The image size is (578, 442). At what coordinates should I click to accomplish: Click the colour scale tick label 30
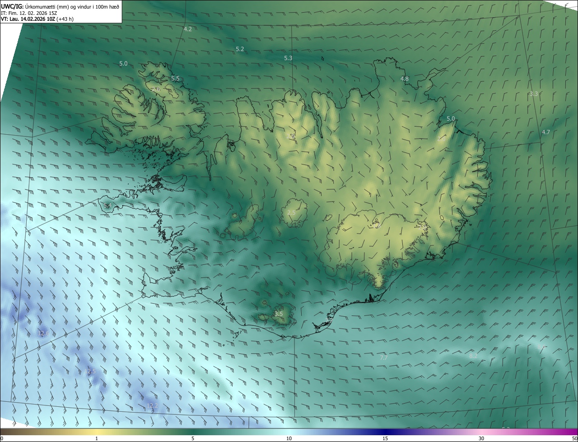pos(481,438)
